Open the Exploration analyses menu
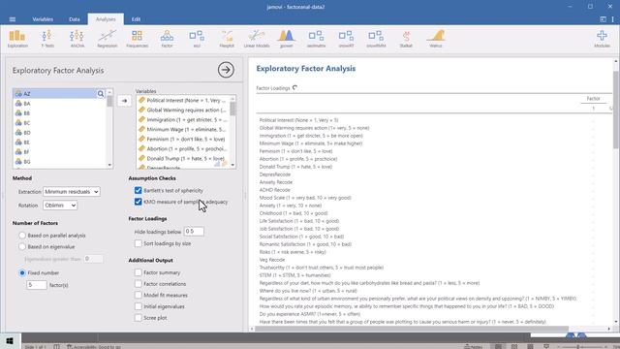The image size is (620, 349). [17, 39]
